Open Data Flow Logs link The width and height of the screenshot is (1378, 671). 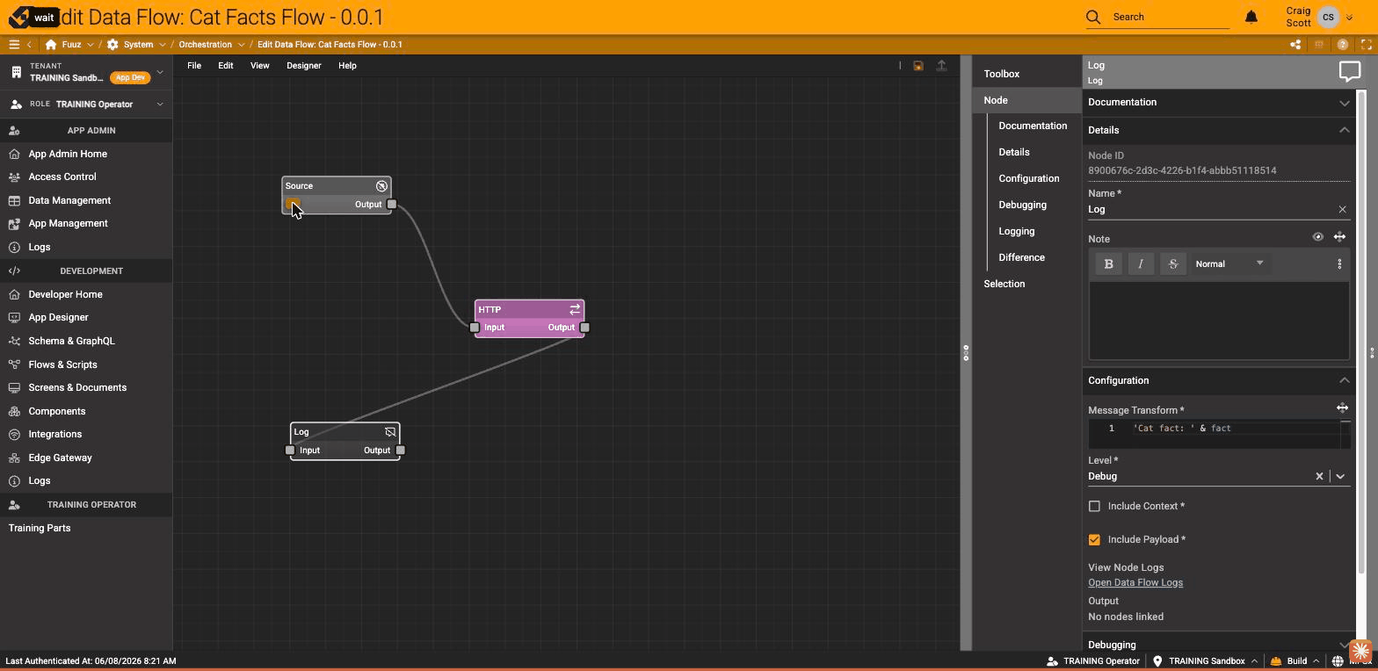pyautogui.click(x=1135, y=582)
